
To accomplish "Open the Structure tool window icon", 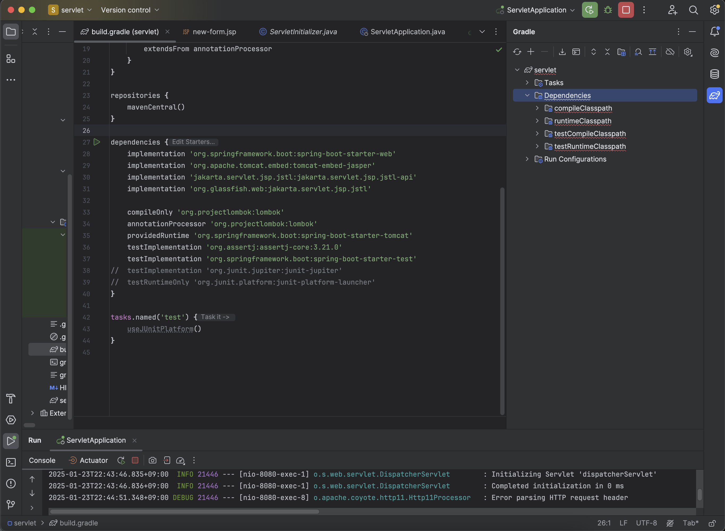I will tap(11, 59).
